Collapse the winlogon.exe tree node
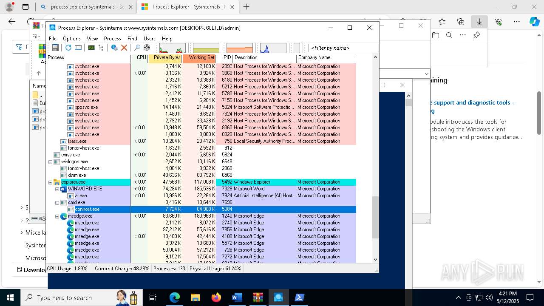 tap(50, 161)
